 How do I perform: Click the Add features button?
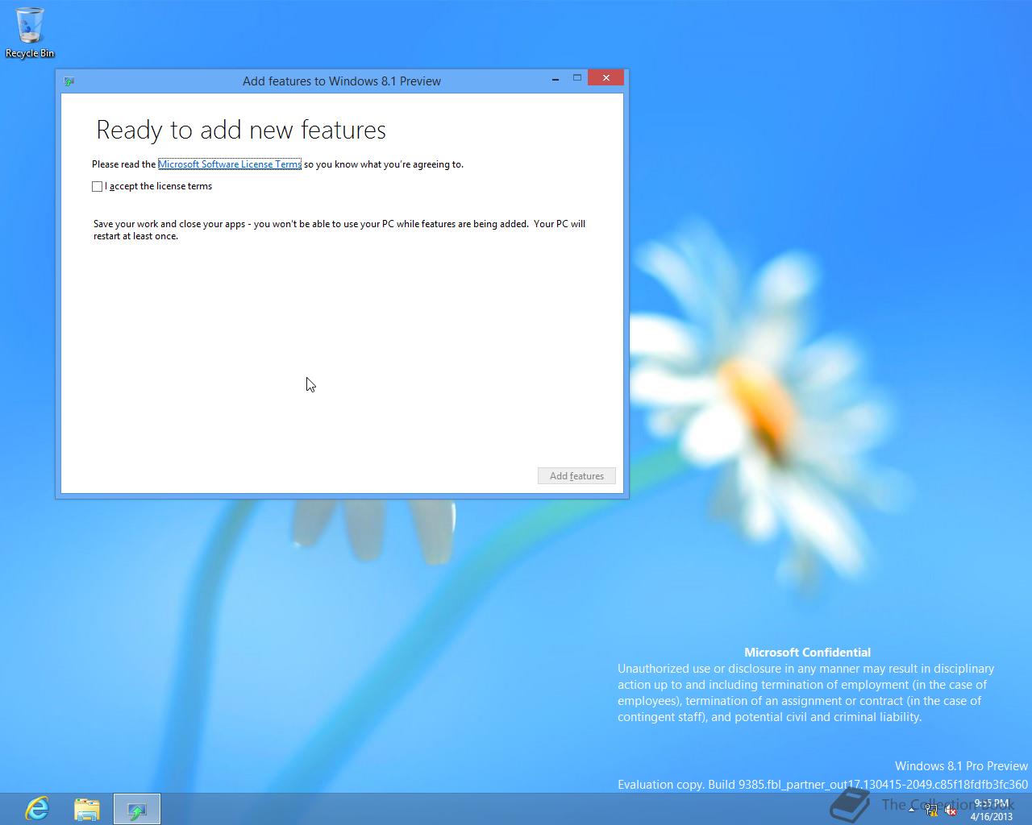tap(576, 476)
